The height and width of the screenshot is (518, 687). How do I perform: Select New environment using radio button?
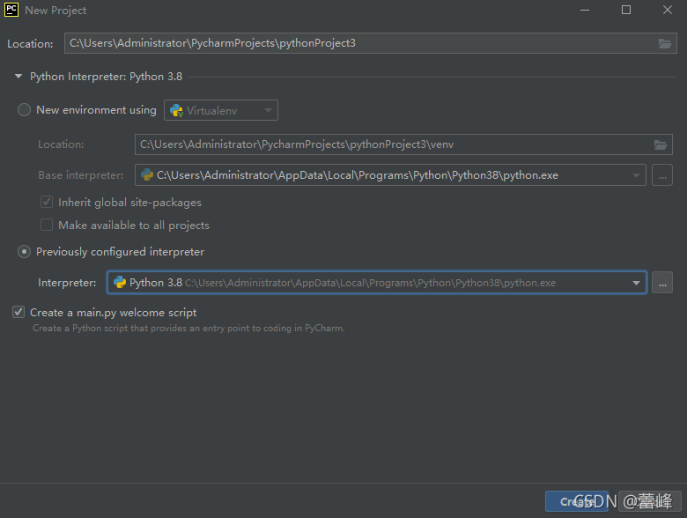click(24, 109)
